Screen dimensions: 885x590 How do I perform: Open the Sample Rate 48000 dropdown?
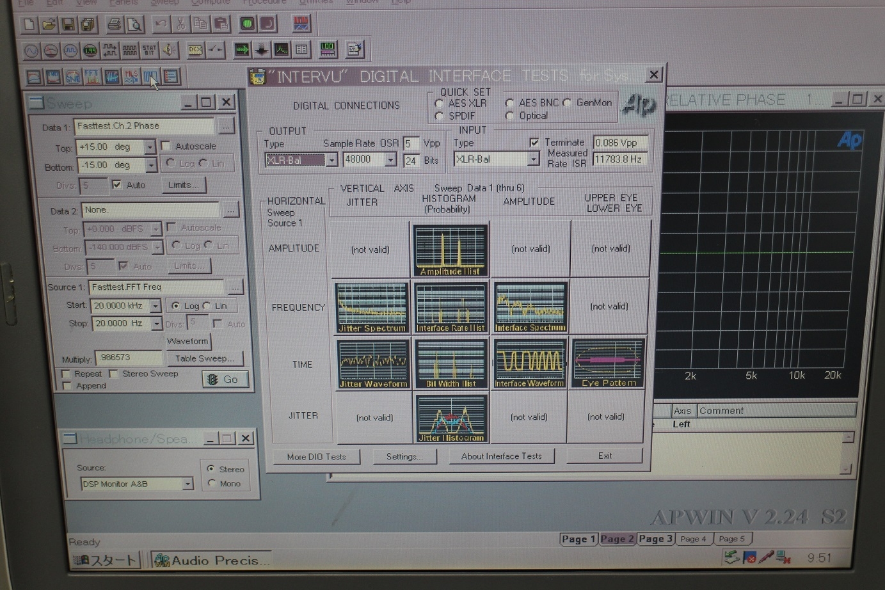click(390, 159)
